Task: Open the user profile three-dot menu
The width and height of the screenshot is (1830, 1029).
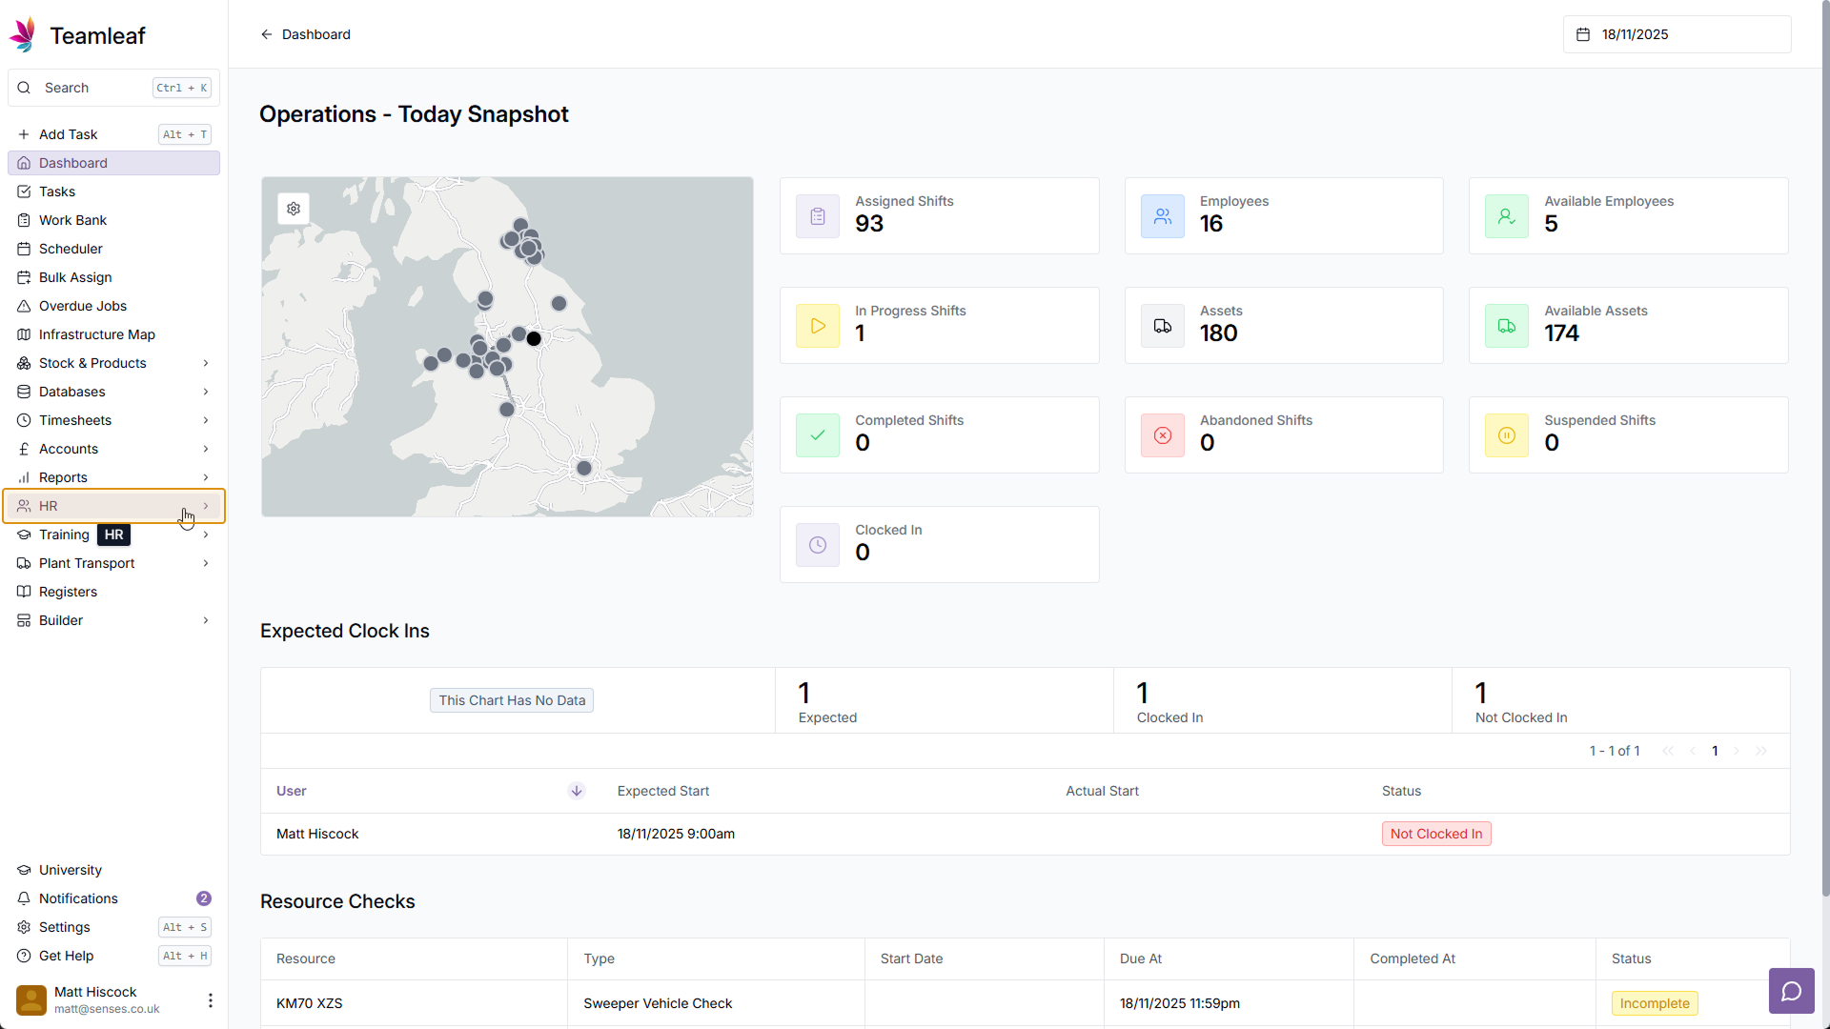Action: [x=210, y=999]
